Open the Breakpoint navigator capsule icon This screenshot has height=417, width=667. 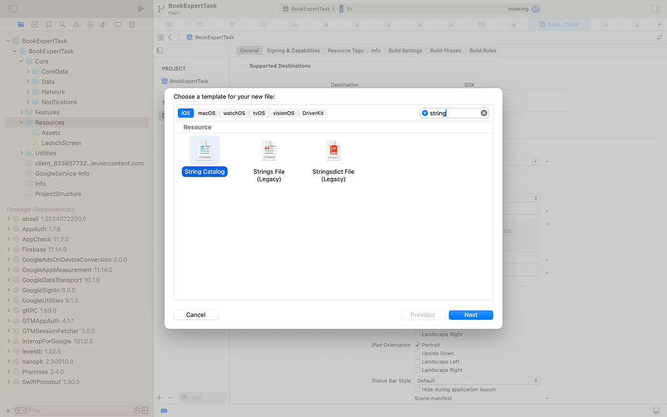coord(119,24)
